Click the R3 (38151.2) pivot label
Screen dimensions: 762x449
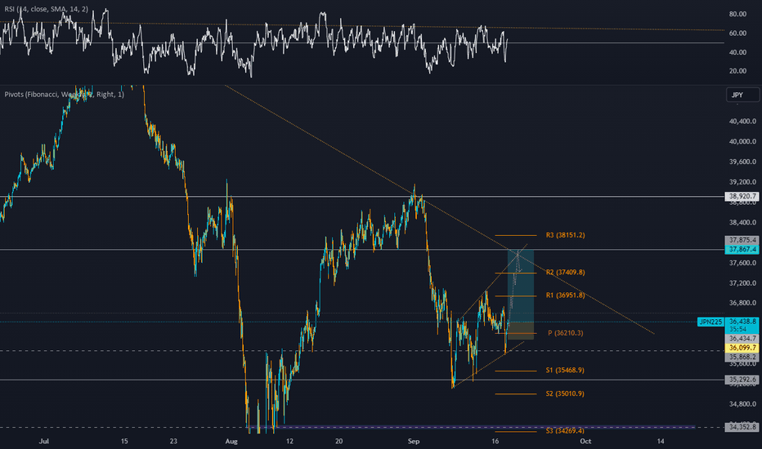565,235
